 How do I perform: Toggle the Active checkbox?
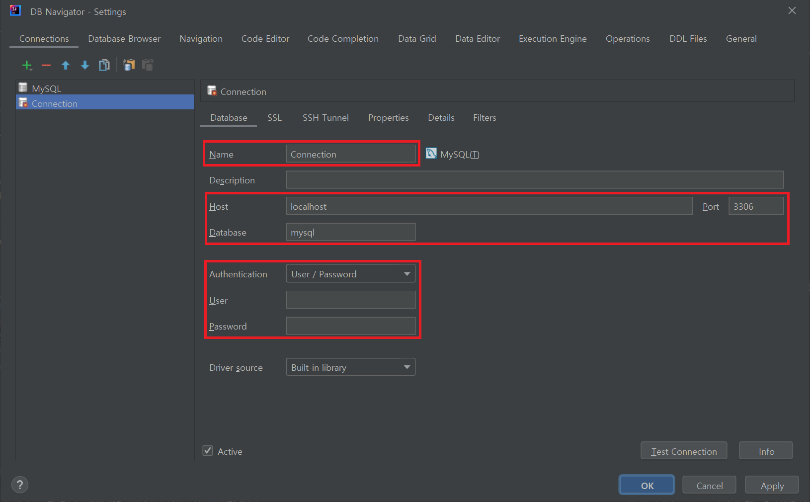pyautogui.click(x=208, y=451)
